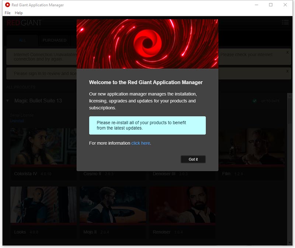
Task: Click the Denoiser III label
Action: 164,174
